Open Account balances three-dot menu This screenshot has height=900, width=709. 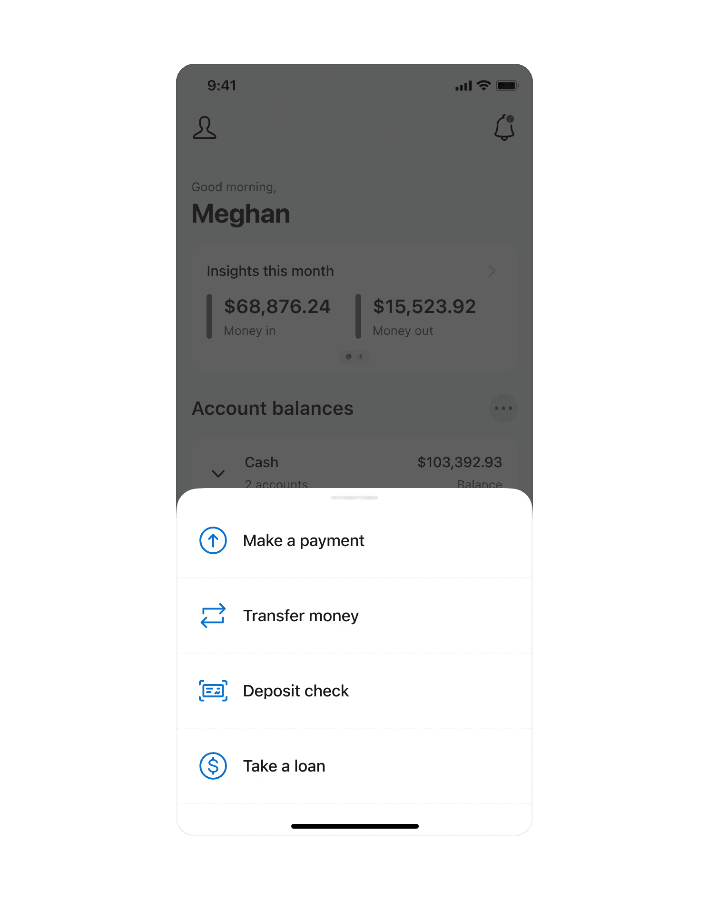[x=503, y=408]
